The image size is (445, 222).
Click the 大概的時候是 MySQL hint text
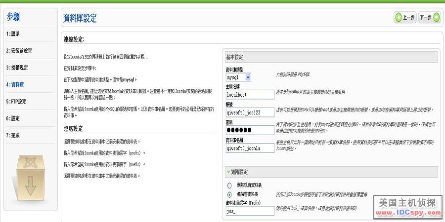[x=293, y=74]
